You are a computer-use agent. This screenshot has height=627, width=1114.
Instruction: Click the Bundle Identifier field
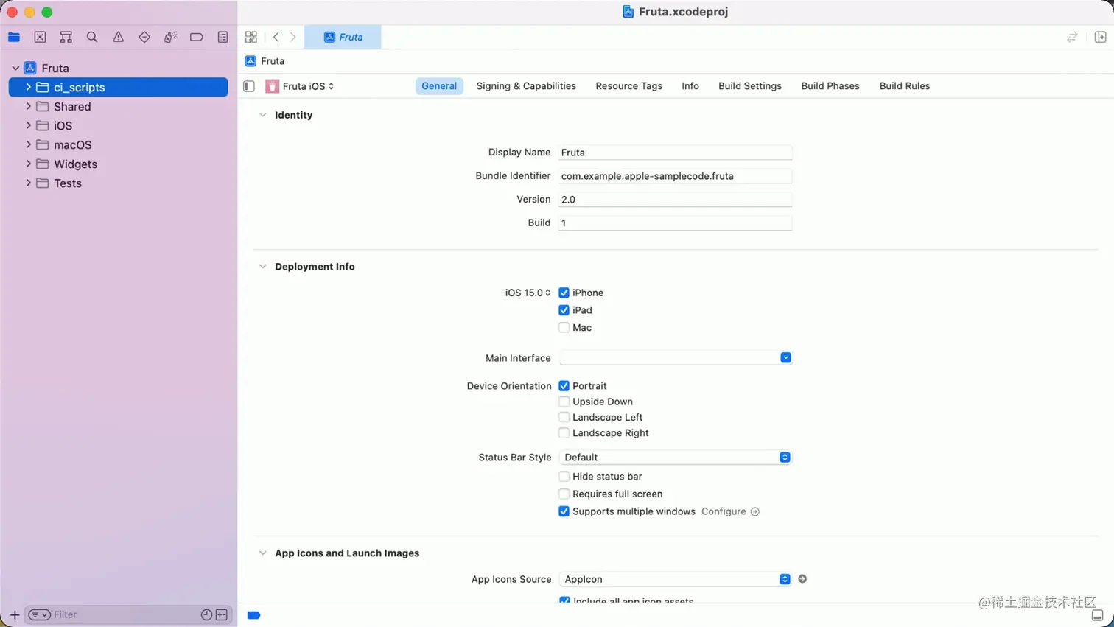pyautogui.click(x=675, y=176)
